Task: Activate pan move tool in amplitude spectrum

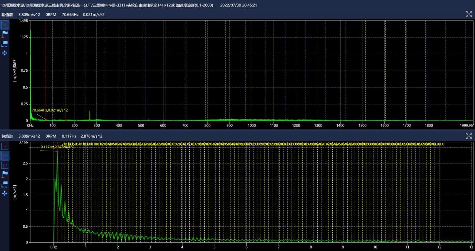Action: coord(5,53)
